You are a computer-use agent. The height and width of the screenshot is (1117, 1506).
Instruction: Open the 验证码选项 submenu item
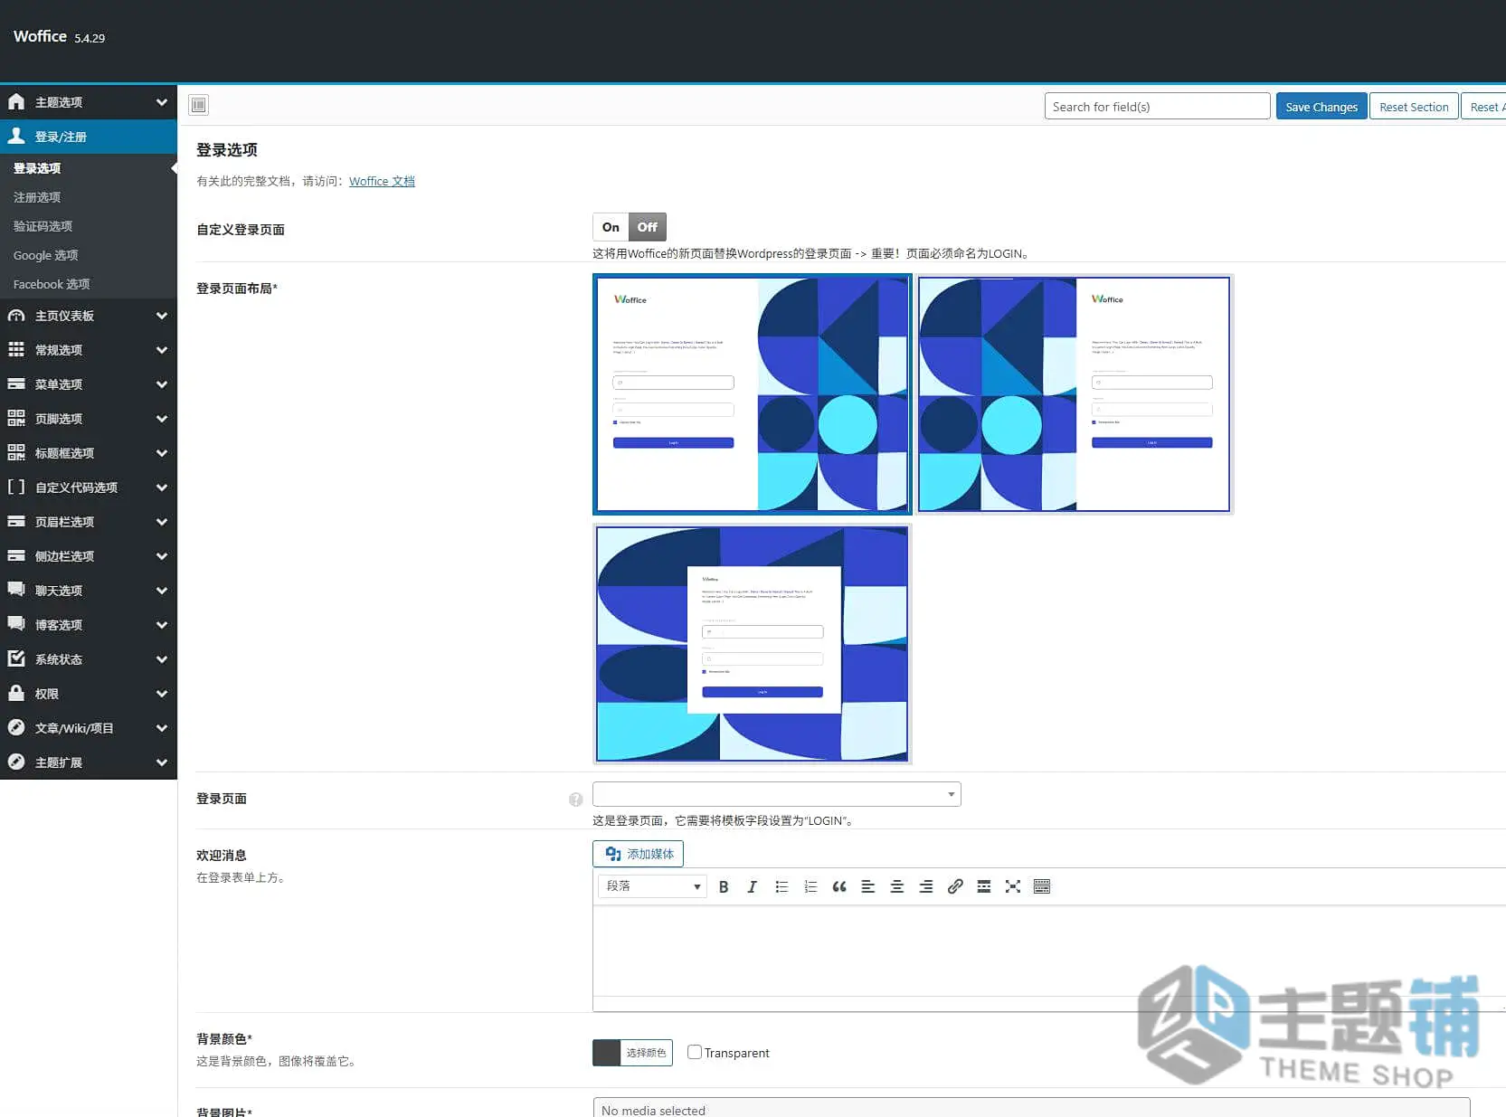coord(43,226)
